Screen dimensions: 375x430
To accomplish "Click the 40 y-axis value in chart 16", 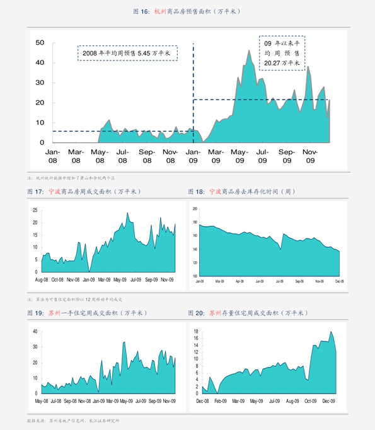I will [x=40, y=62].
